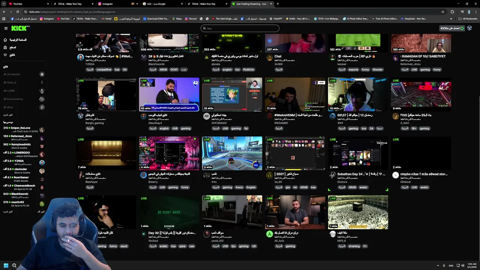
Task: Switch to the first TikTok Make Your Day tab
Action: pos(73,4)
